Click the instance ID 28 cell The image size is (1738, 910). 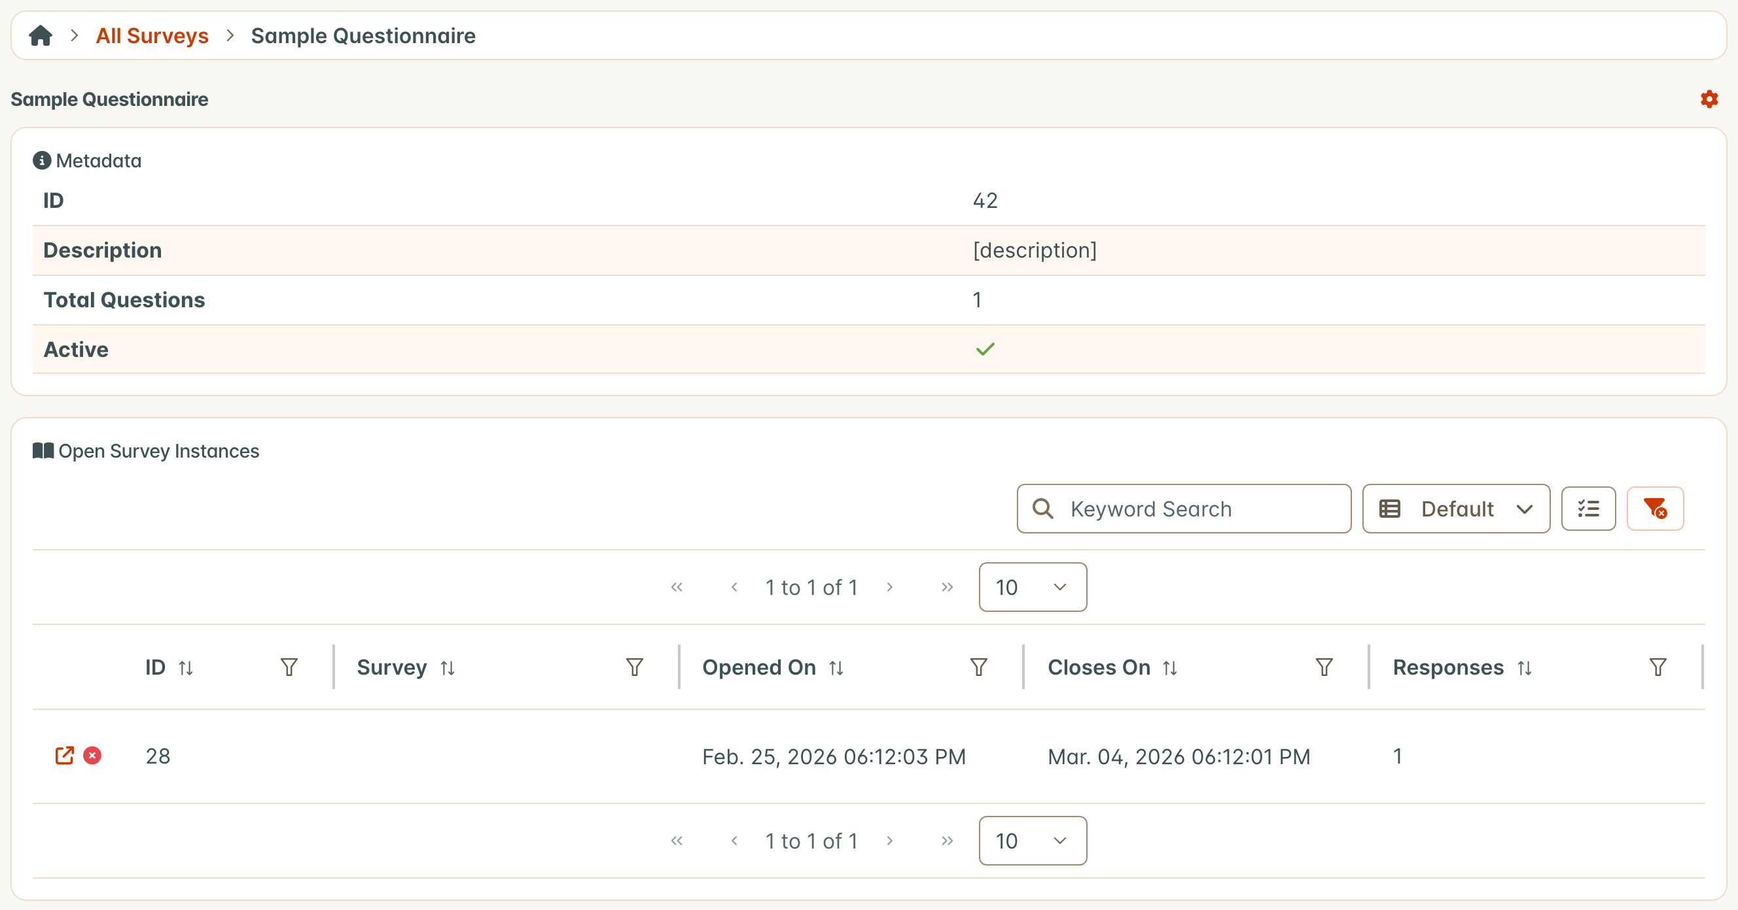click(158, 756)
